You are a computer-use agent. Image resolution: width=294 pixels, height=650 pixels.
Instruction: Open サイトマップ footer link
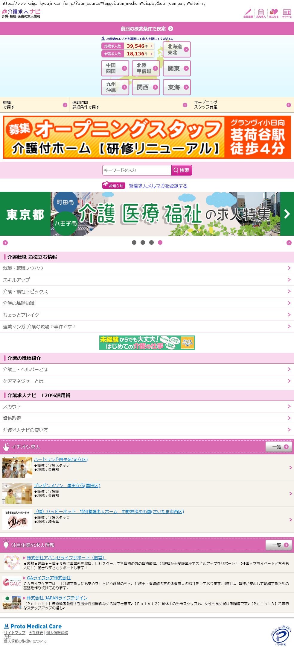point(15,633)
